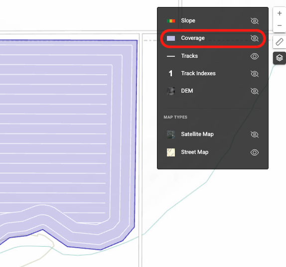Click the Slope color legend icon
This screenshot has width=286, height=267.
(171, 21)
